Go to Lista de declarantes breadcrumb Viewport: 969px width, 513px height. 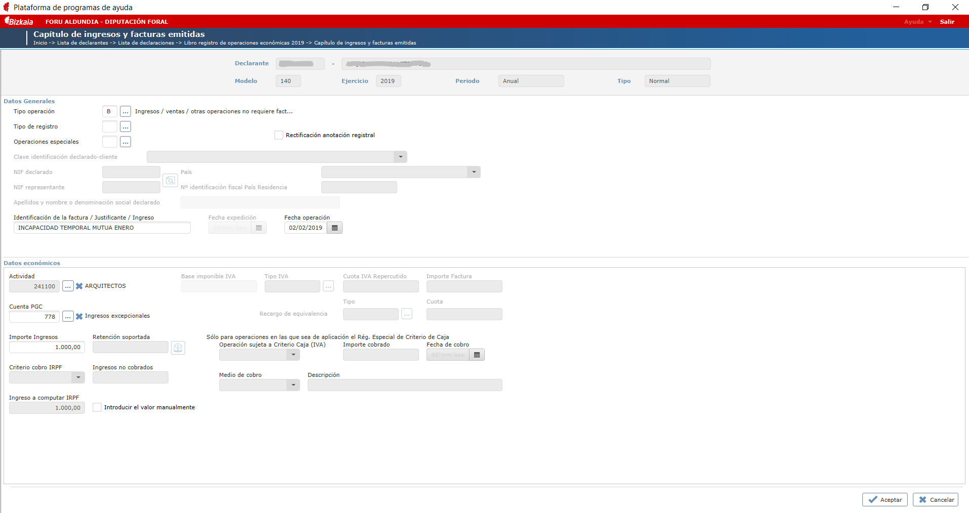[x=82, y=43]
